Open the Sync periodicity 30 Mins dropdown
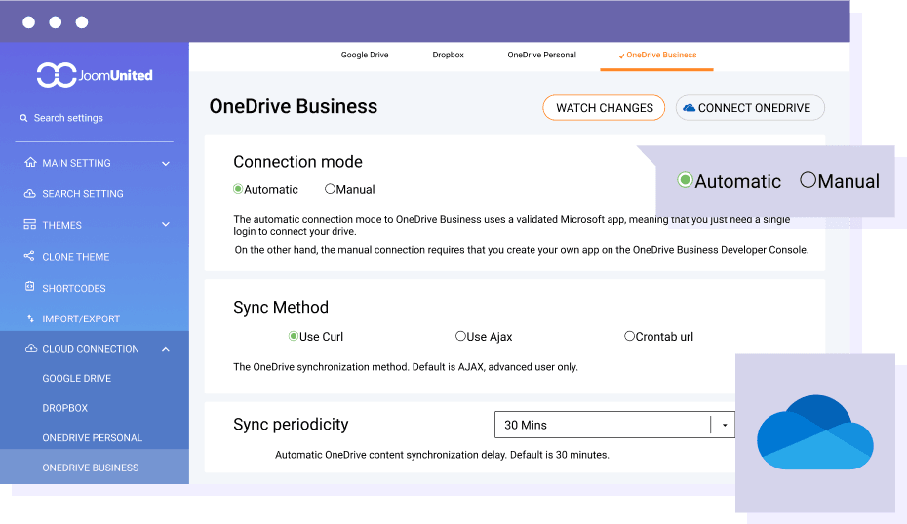The width and height of the screenshot is (907, 524). point(614,425)
